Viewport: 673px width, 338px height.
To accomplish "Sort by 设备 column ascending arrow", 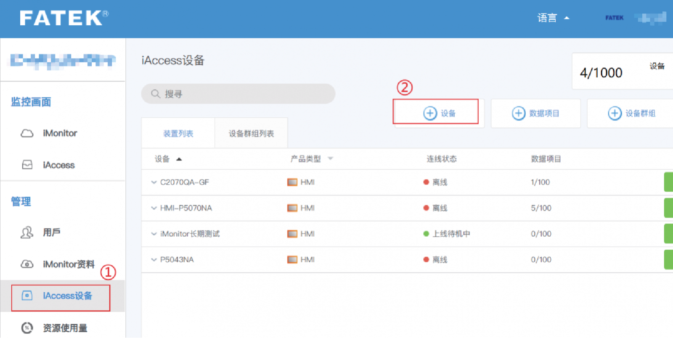I will (x=179, y=159).
